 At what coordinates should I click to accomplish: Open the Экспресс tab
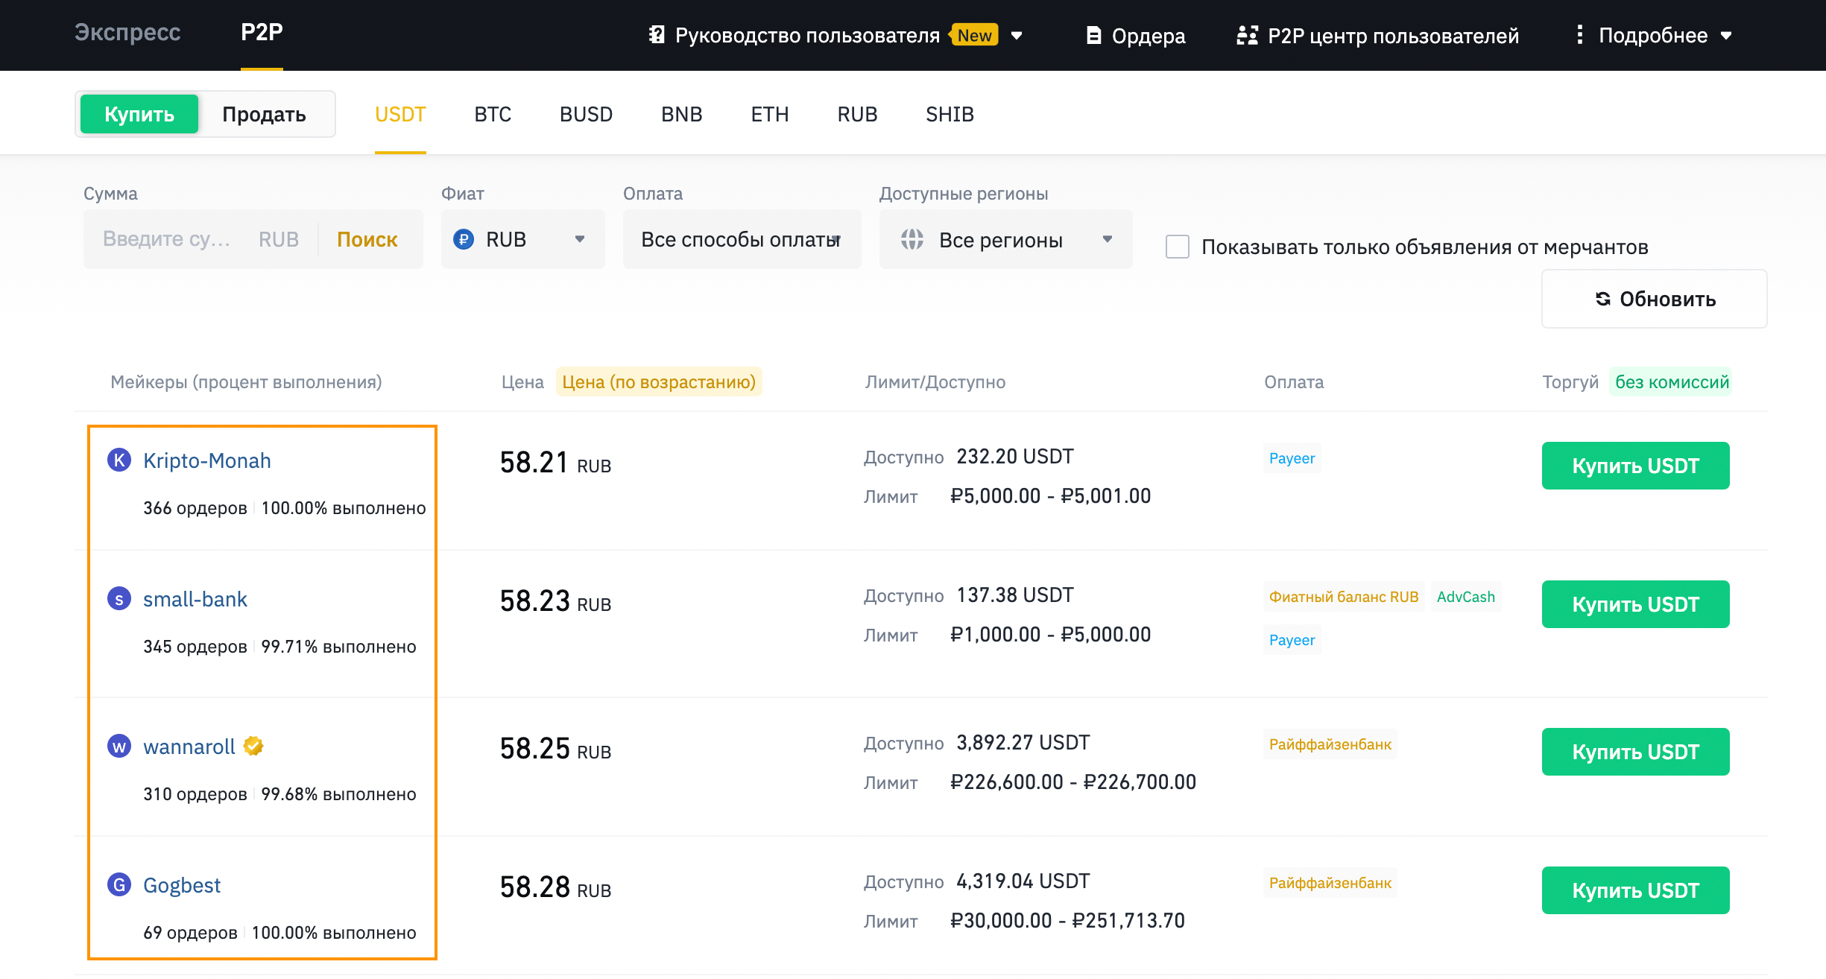(x=127, y=32)
